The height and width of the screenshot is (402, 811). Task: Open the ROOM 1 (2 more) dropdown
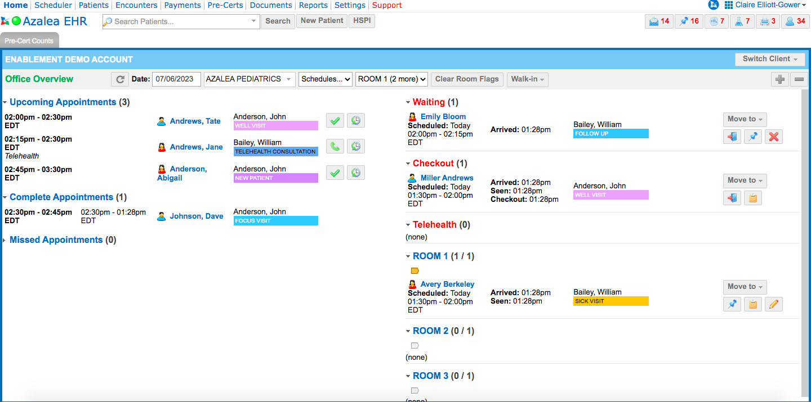[391, 79]
